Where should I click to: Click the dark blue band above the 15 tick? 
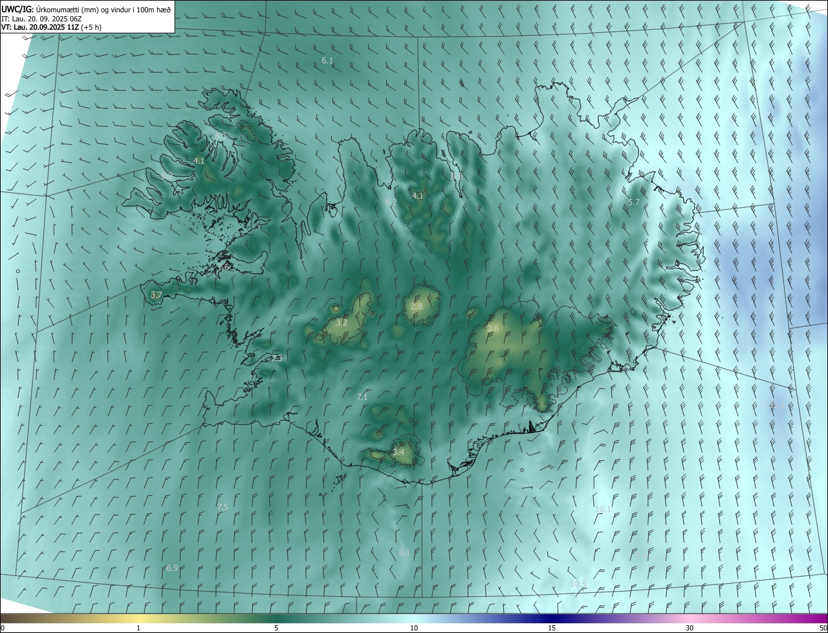point(552,618)
